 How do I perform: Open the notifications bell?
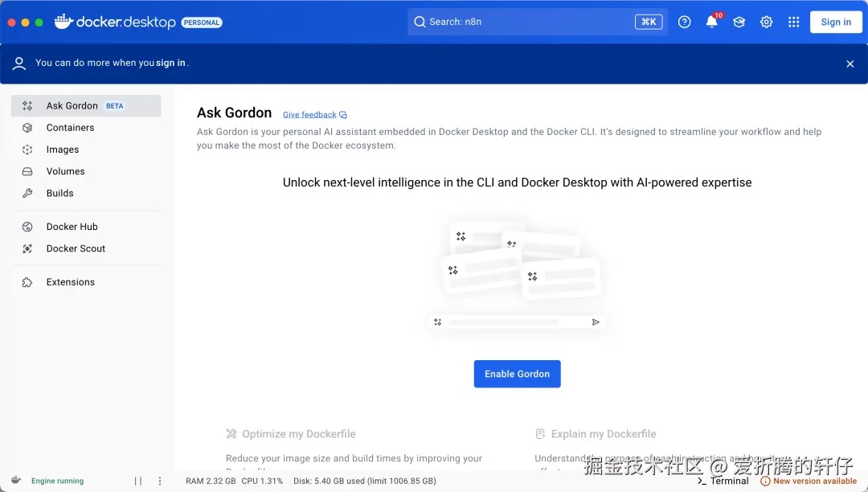(x=711, y=22)
